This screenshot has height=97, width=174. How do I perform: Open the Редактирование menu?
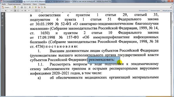click(14, 4)
